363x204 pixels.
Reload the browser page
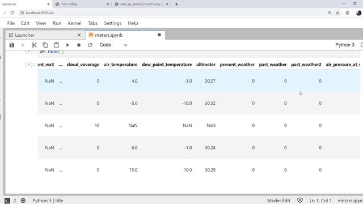coord(12,13)
